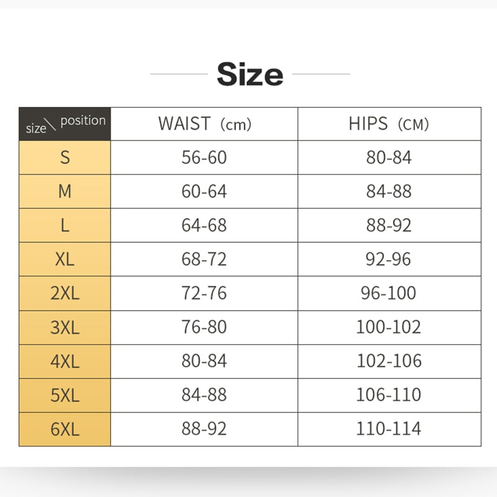497x497 pixels.
Task: Pick the XL size row label
Action: click(x=65, y=259)
